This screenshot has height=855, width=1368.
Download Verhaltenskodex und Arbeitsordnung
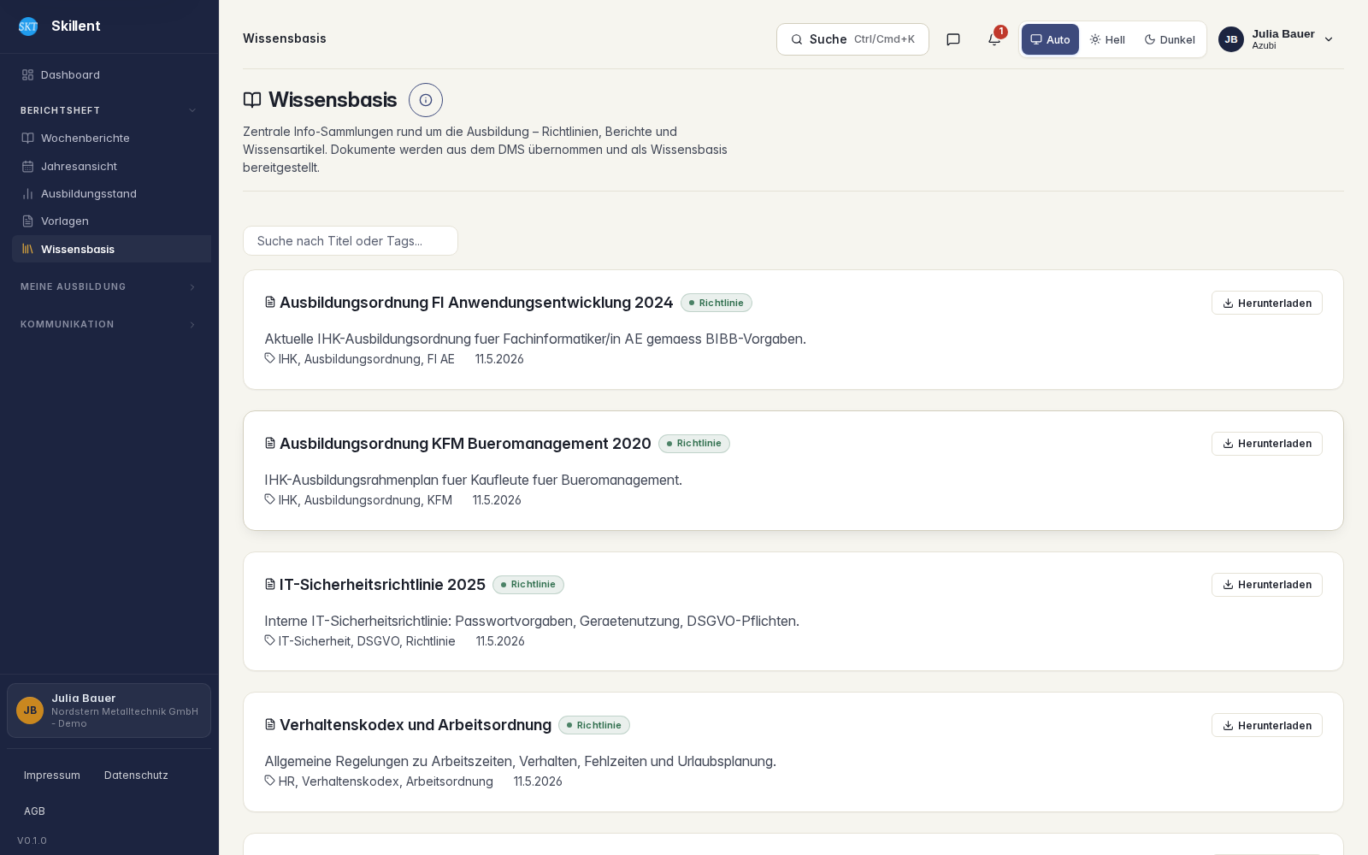[1267, 725]
